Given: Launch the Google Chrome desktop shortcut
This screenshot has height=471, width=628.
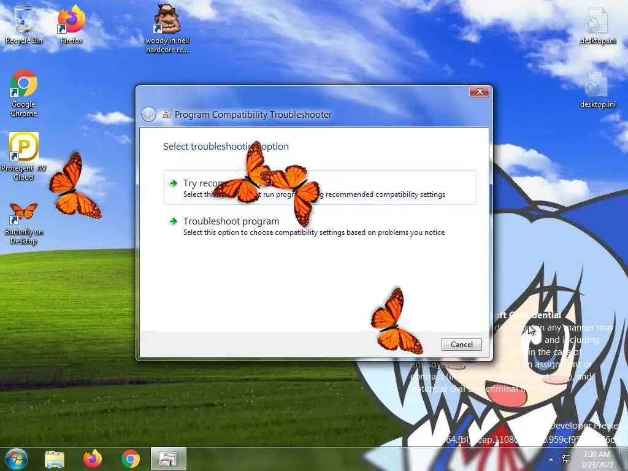Looking at the screenshot, I should coord(24,93).
